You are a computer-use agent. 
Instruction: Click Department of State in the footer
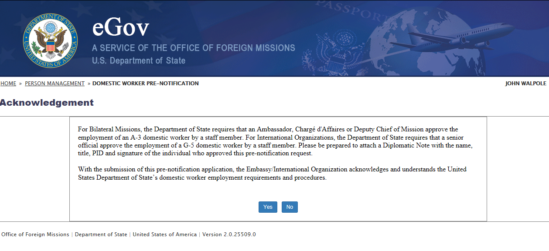coord(101,234)
